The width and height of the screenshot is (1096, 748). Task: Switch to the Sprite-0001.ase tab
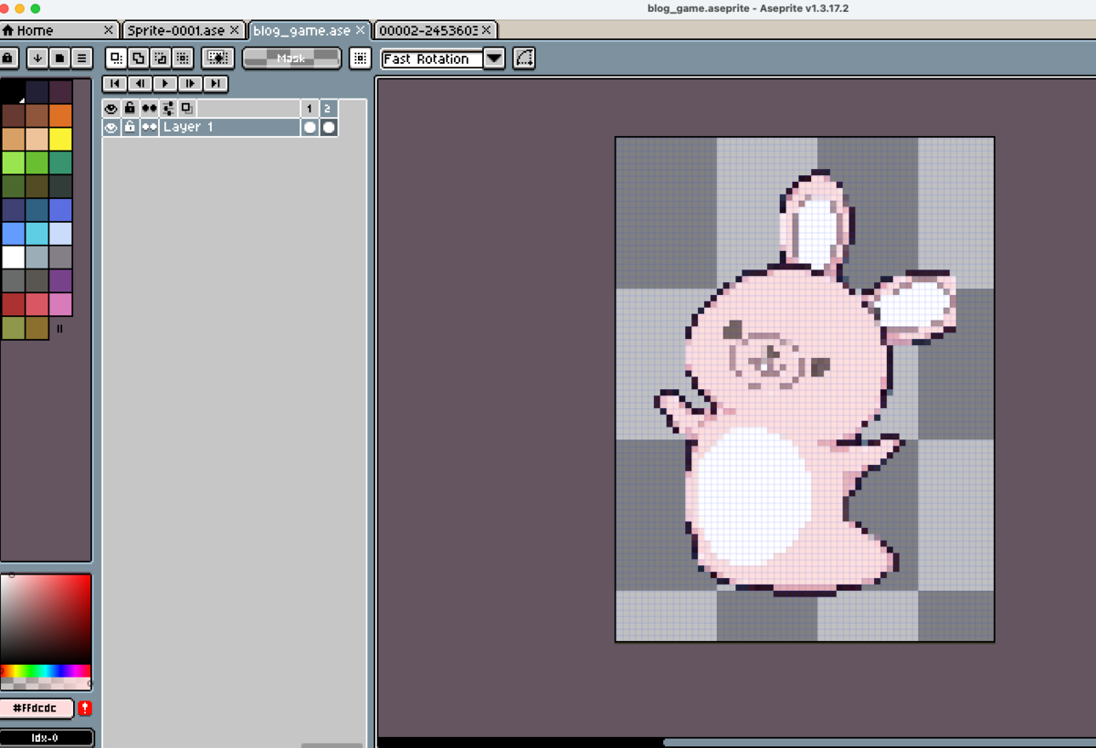coord(183,30)
